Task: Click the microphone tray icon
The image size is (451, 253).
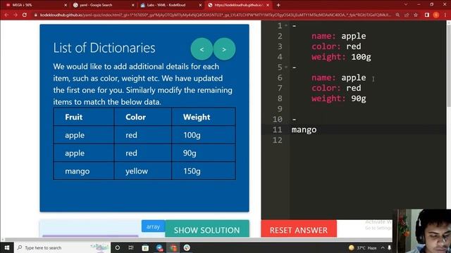Action: pos(389,247)
